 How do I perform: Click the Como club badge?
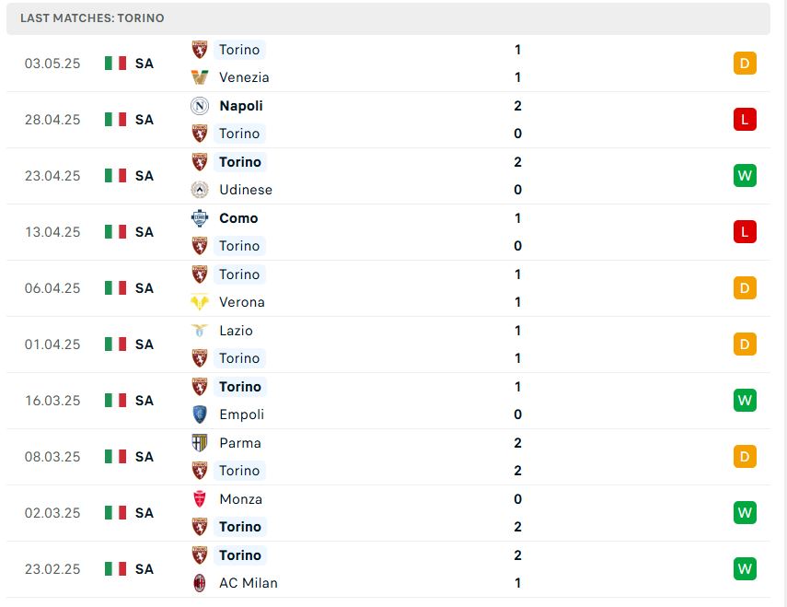click(199, 218)
